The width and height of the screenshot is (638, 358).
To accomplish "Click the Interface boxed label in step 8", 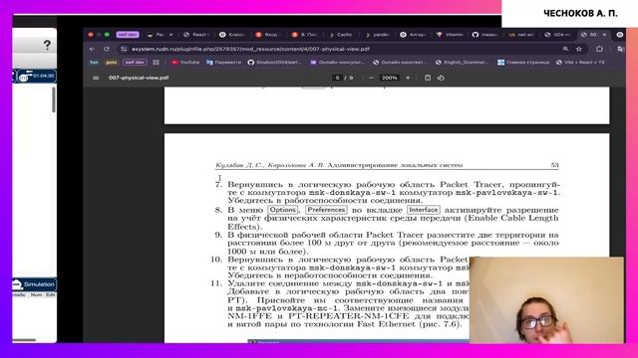I will coord(423,210).
